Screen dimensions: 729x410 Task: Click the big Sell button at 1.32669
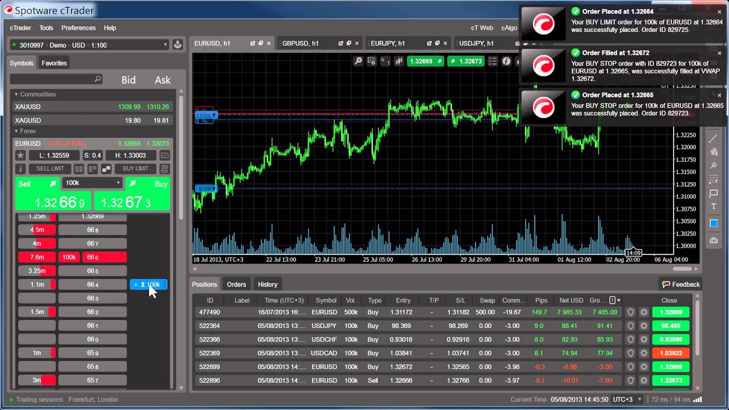(x=53, y=194)
